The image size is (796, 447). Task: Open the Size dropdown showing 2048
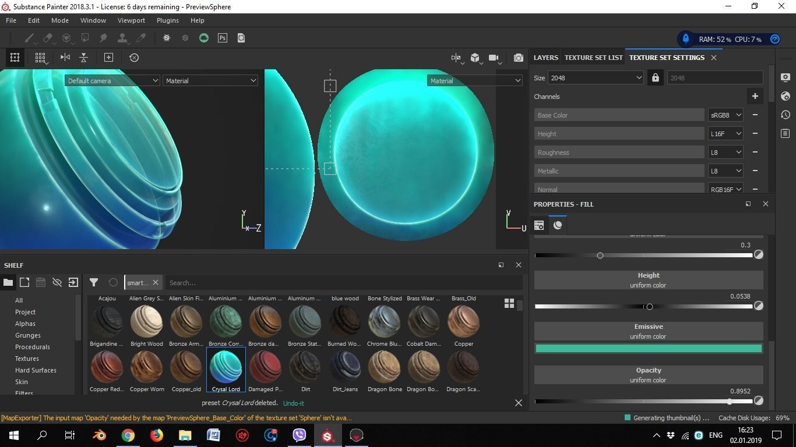pos(595,77)
